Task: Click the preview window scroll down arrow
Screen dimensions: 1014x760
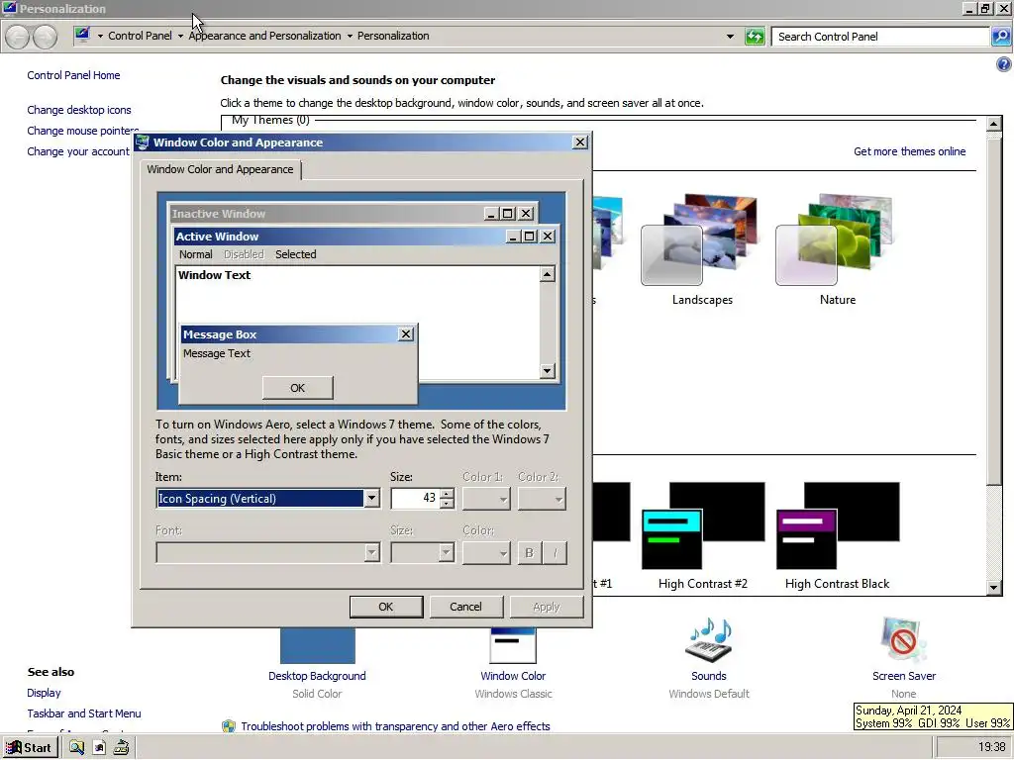Action: pos(547,371)
